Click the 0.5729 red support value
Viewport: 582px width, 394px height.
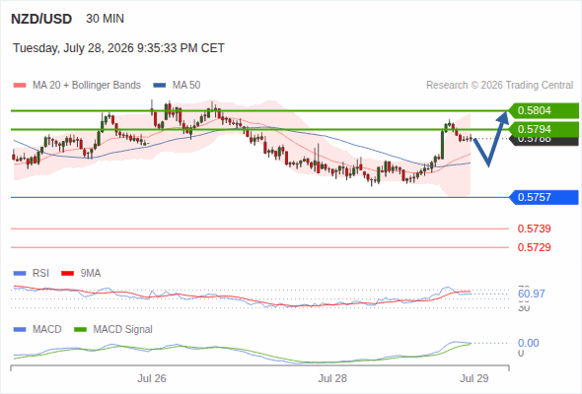click(534, 247)
